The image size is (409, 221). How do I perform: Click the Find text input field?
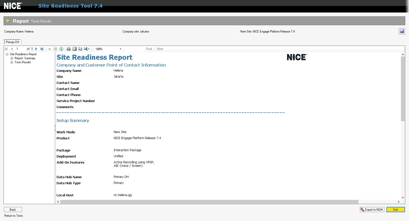135,49
